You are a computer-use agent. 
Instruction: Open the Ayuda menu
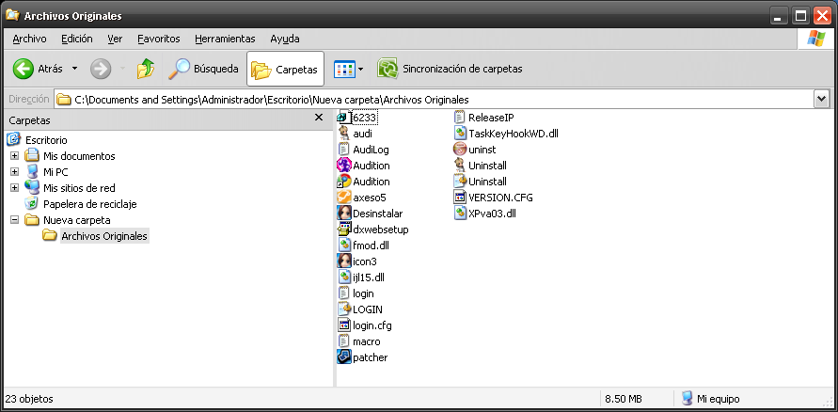[285, 39]
